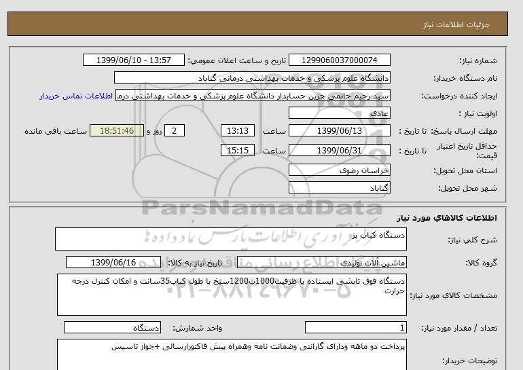
Task: Click section heading اطلاعات کالاهای مورد نیاز
Action: click(x=447, y=218)
